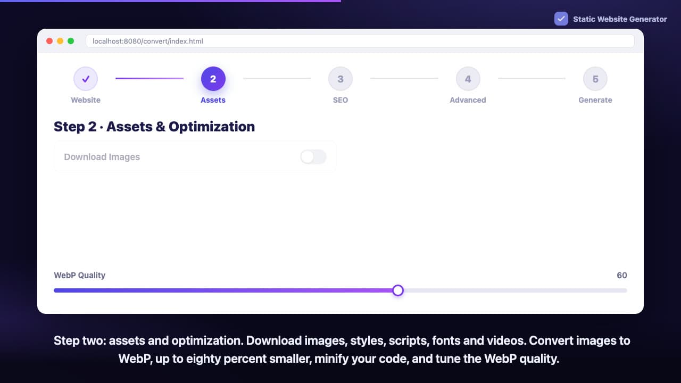Click the Generate step label
The width and height of the screenshot is (681, 383).
tap(595, 100)
